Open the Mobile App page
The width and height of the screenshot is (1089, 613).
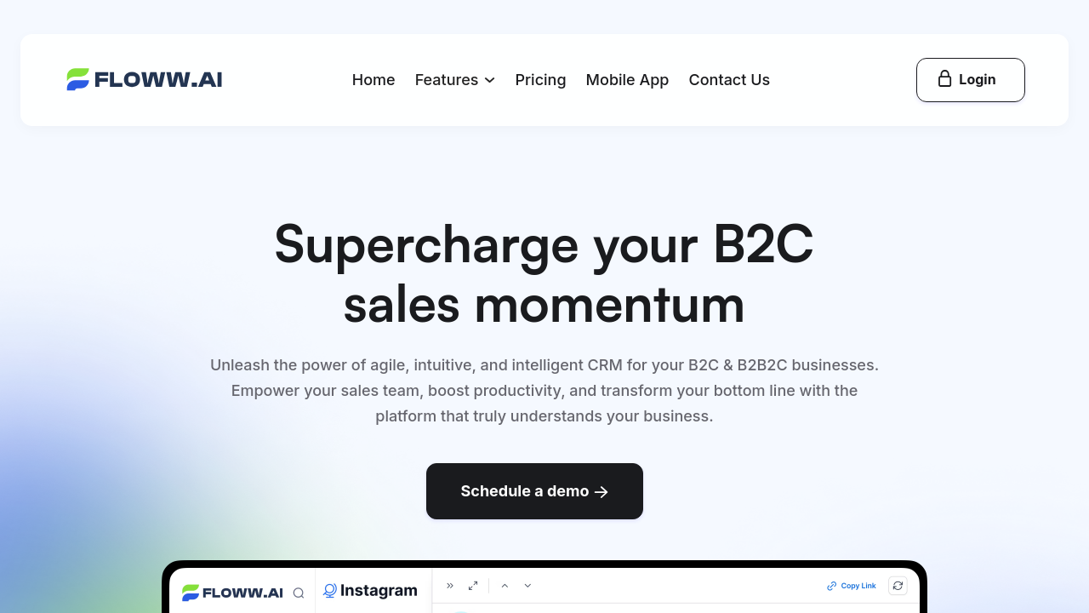pyautogui.click(x=627, y=80)
